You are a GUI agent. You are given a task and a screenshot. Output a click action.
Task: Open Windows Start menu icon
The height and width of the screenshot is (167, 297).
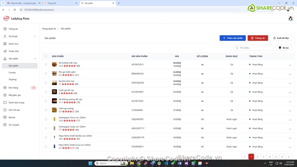click(90, 163)
